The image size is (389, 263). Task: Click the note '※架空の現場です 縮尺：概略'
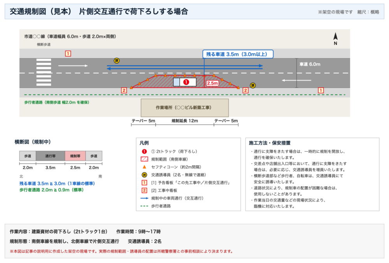[349, 12]
